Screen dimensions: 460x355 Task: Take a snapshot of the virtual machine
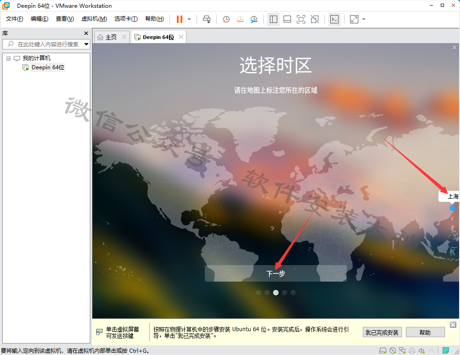tap(226, 19)
